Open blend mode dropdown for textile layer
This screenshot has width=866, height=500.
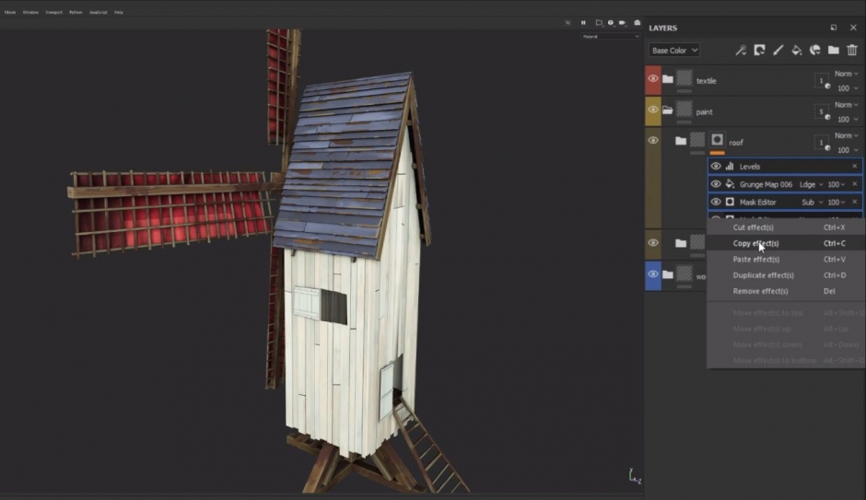[x=846, y=74]
